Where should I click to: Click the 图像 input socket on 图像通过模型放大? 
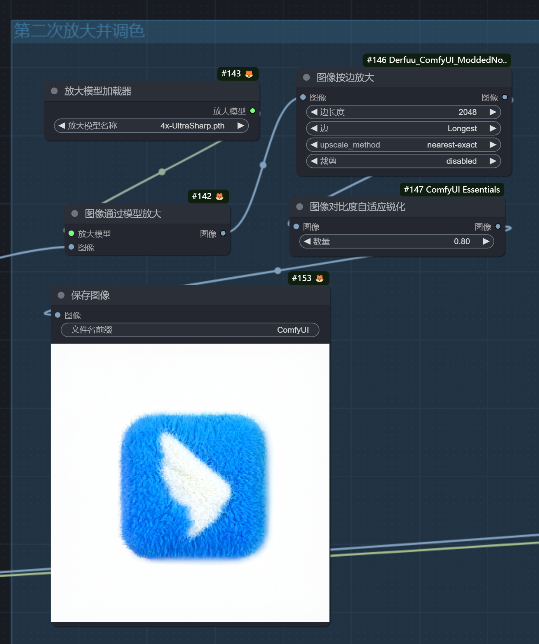(x=72, y=247)
